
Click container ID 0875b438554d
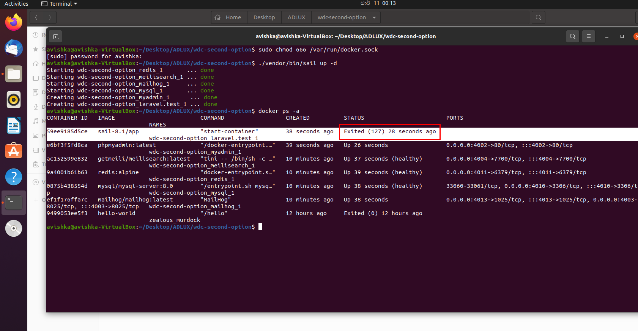67,186
